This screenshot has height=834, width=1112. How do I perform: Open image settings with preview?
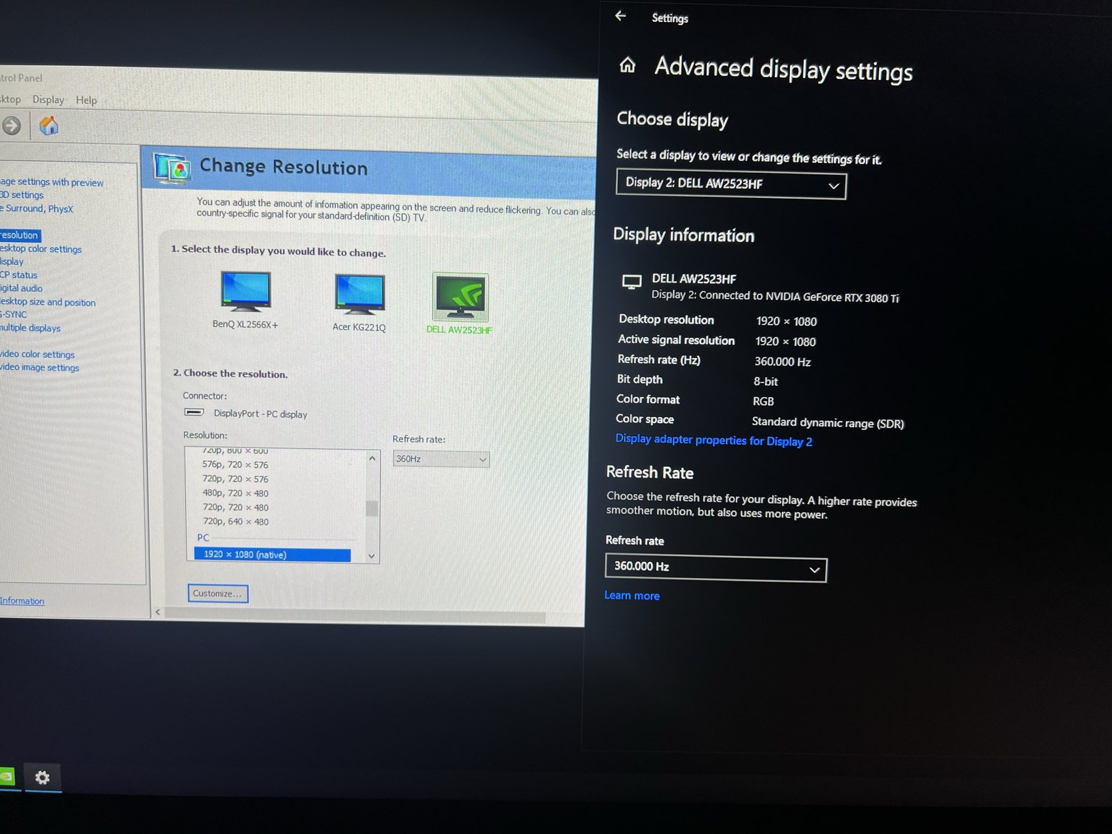coord(52,182)
